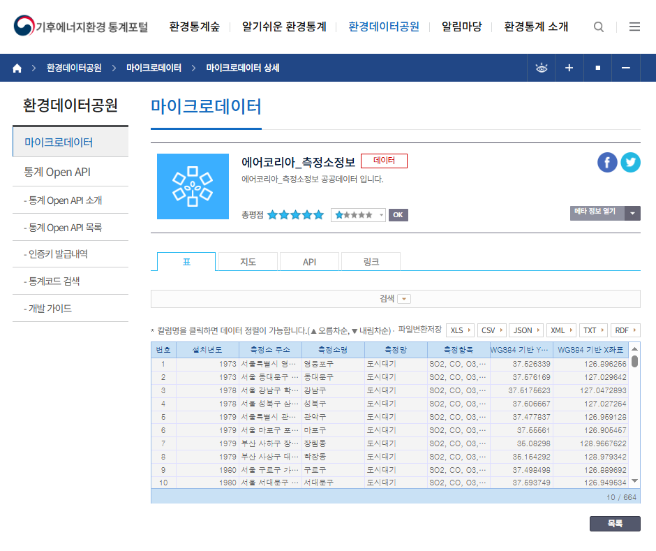
Task: Submit rating with OK button
Action: [x=398, y=215]
